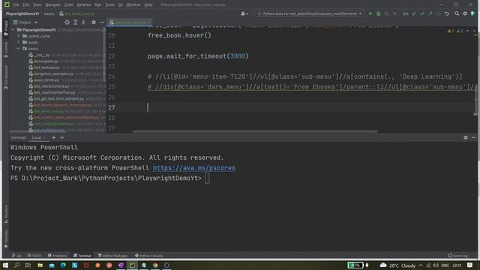The image size is (480, 270).
Task: Click the editor horizontal scrollbar
Action: (255, 131)
